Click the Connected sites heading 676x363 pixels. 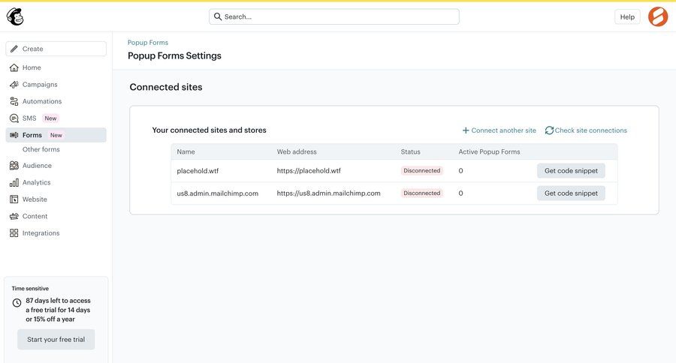coord(166,87)
